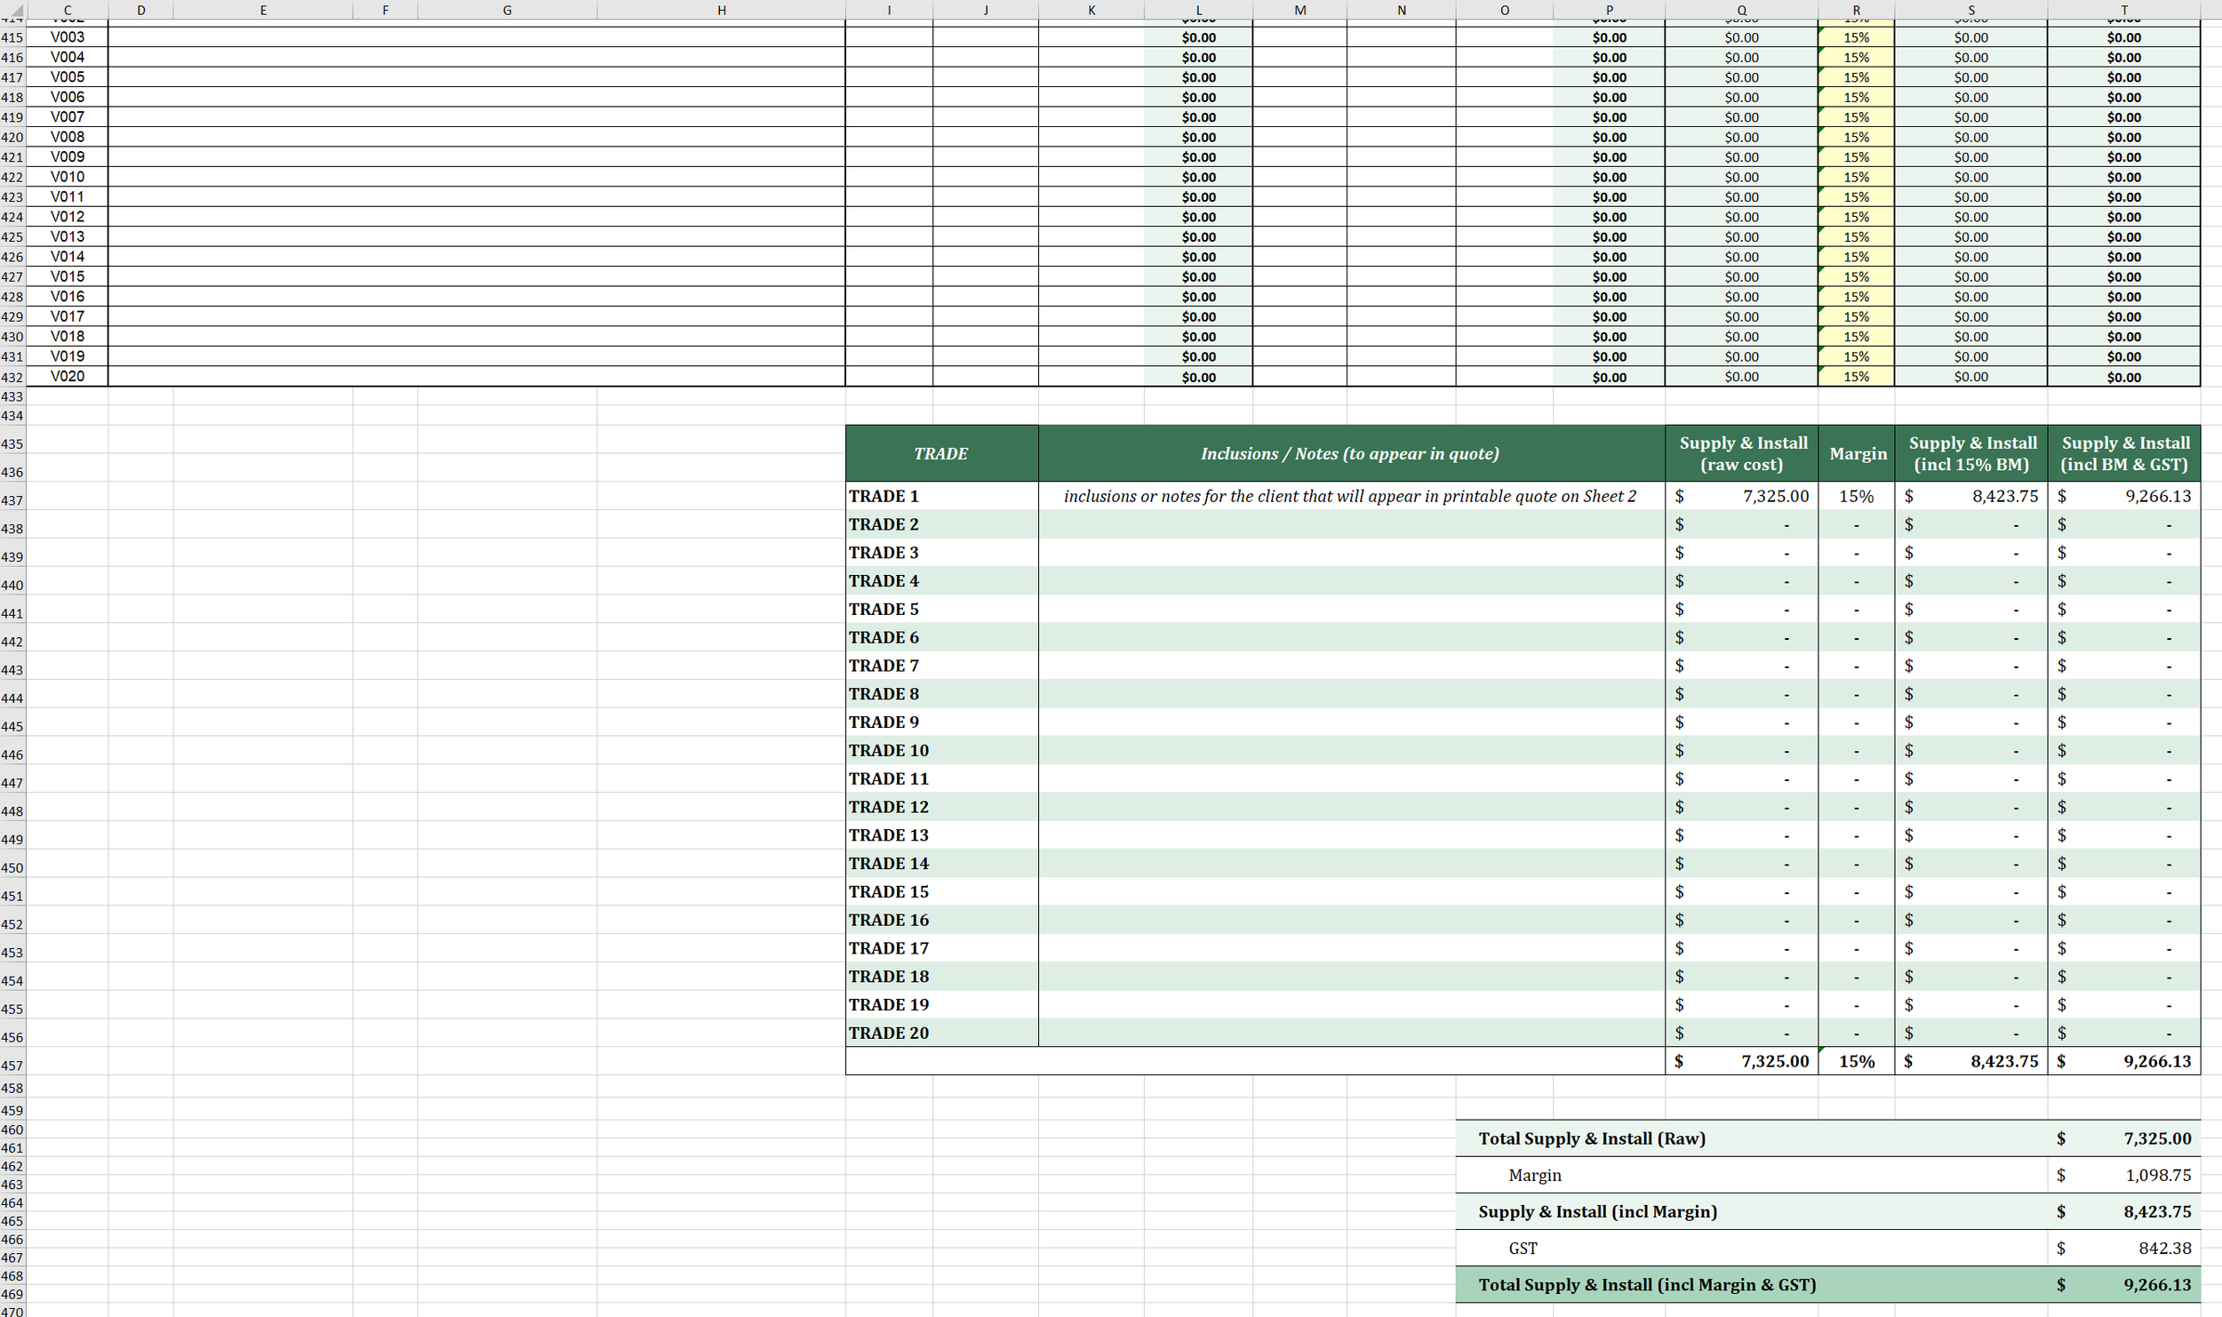The width and height of the screenshot is (2222, 1317).
Task: Click Margin column header in trade table
Action: tap(1857, 453)
